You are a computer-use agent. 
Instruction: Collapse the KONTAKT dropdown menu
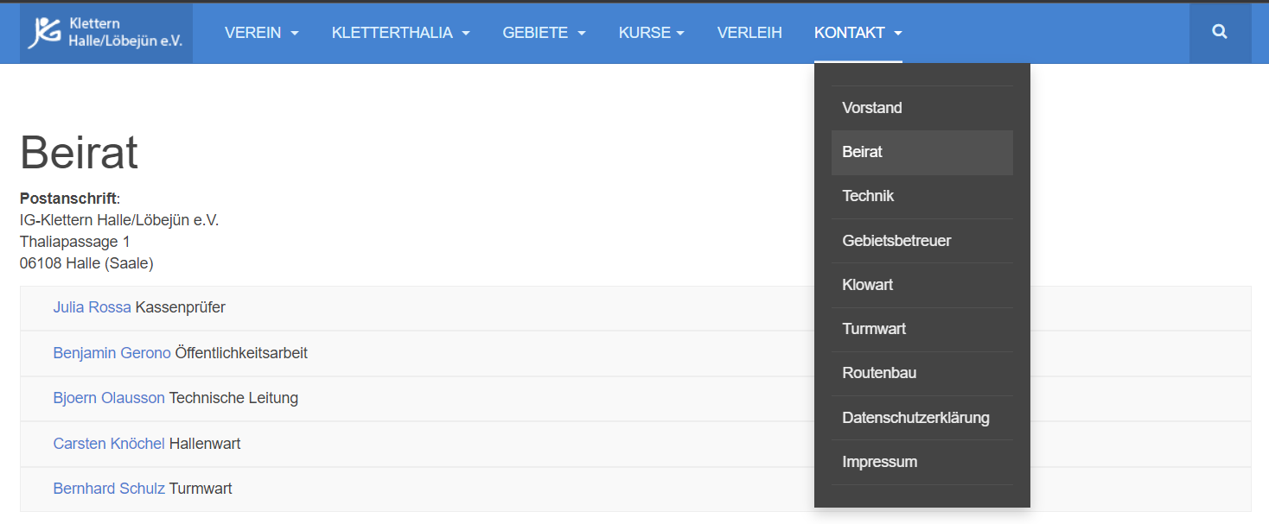[x=858, y=33]
